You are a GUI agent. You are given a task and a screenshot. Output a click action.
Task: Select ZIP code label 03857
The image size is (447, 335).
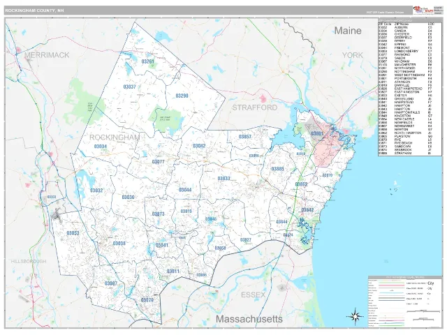tap(245, 137)
